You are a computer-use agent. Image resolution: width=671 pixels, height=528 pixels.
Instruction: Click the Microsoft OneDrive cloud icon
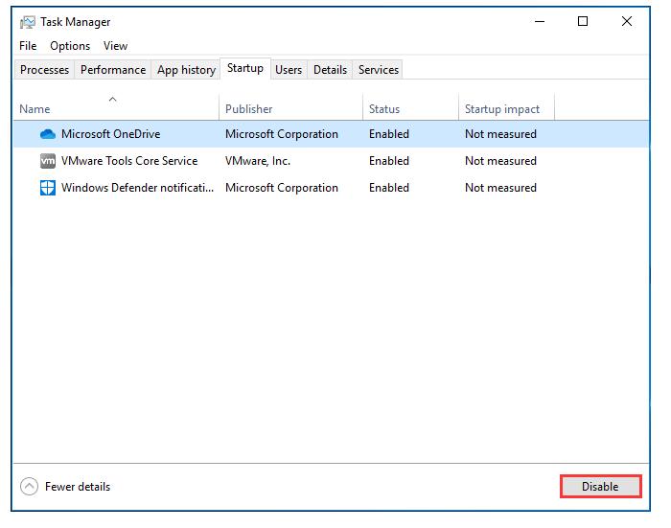48,134
